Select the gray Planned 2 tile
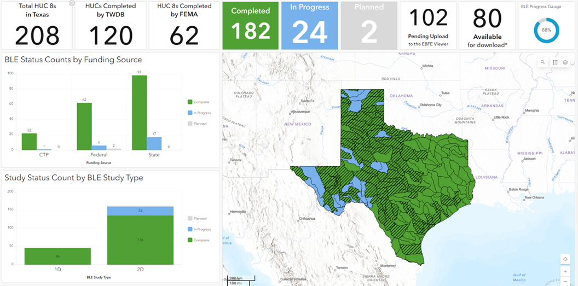 pyautogui.click(x=368, y=26)
